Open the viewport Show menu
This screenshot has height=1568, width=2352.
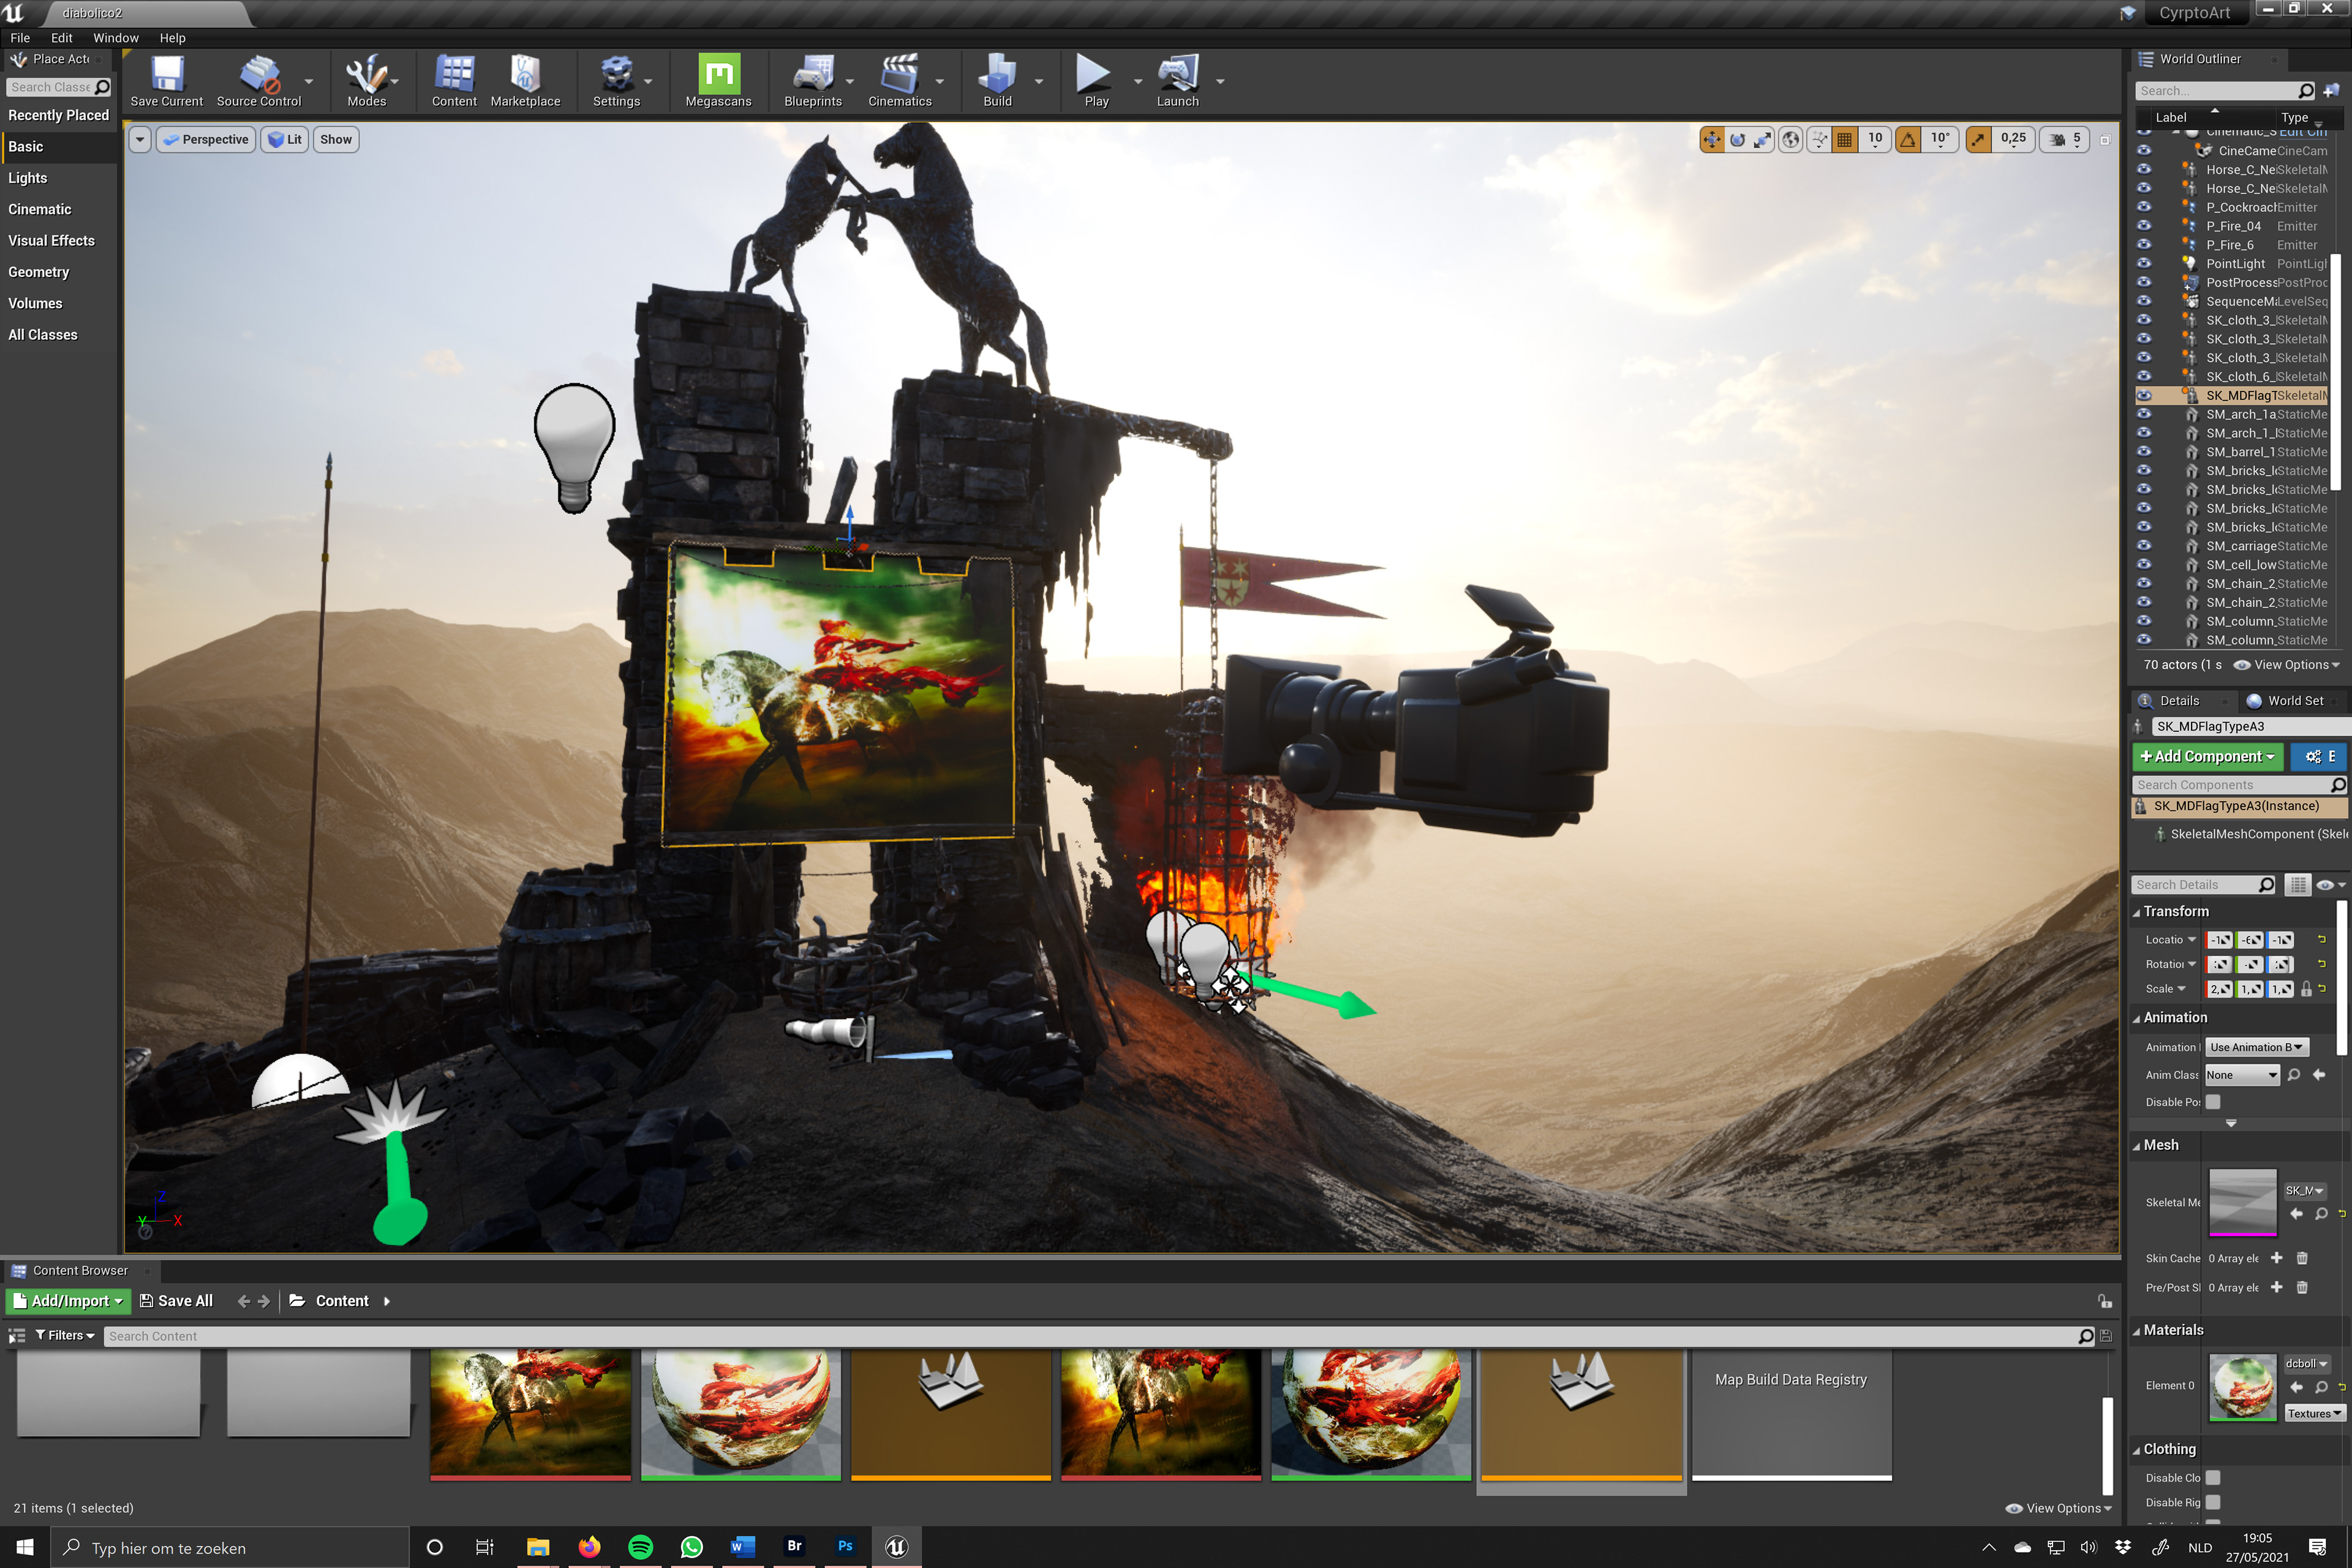pyautogui.click(x=336, y=140)
